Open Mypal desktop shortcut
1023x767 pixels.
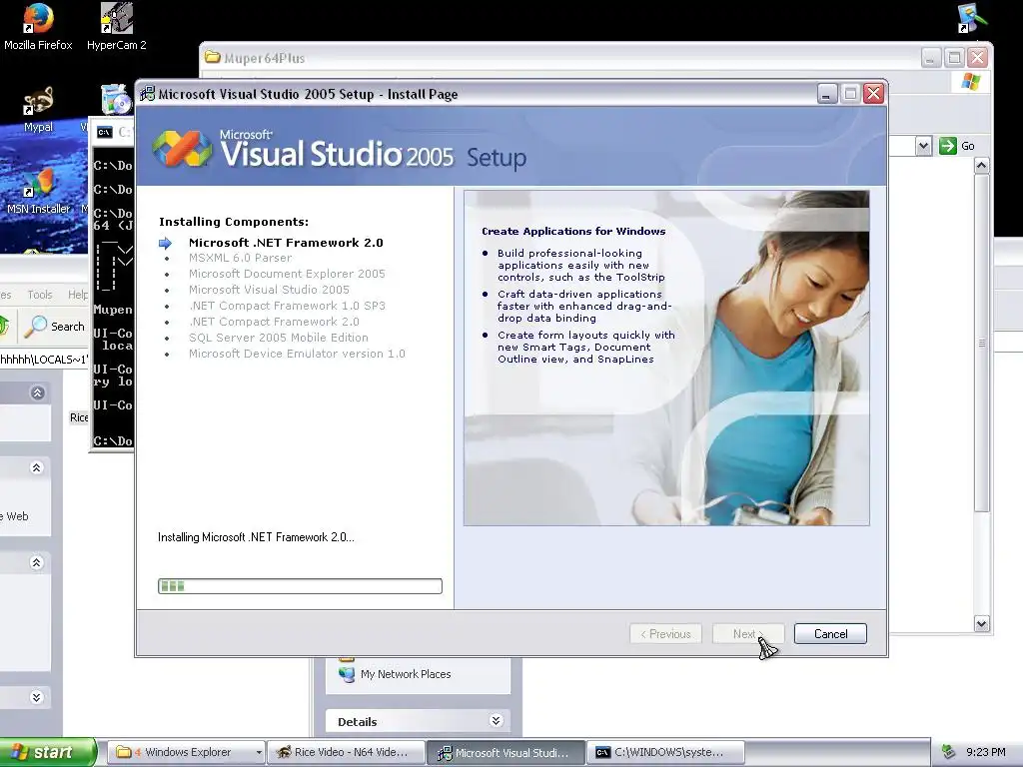[x=38, y=109]
